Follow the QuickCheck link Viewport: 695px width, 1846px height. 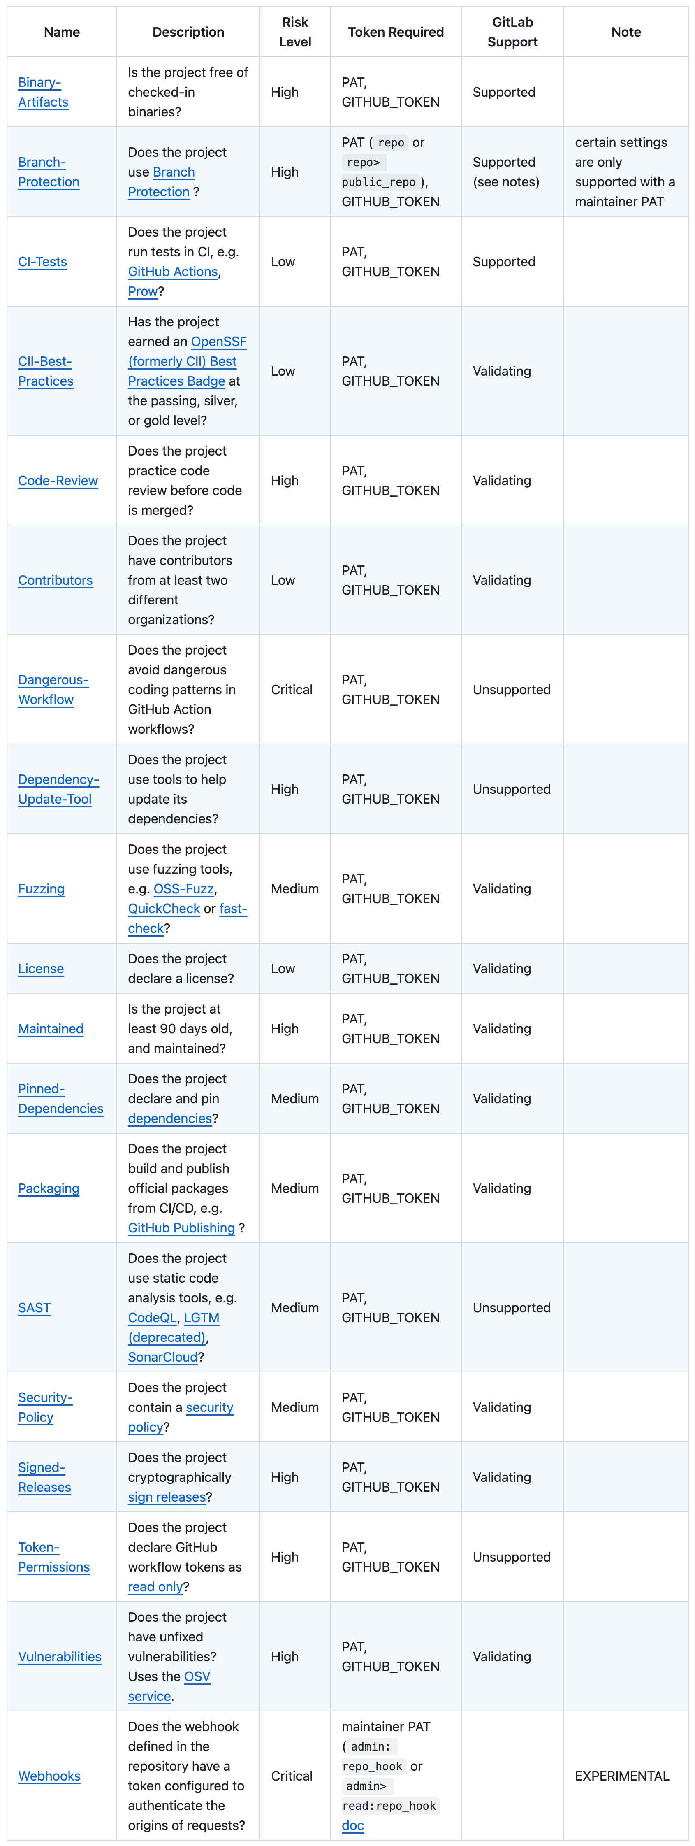coord(164,909)
